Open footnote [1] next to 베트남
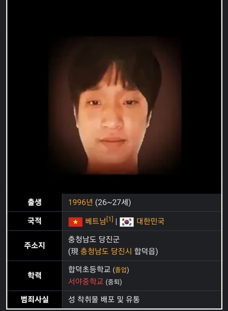This screenshot has height=311, width=228. pyautogui.click(x=110, y=219)
